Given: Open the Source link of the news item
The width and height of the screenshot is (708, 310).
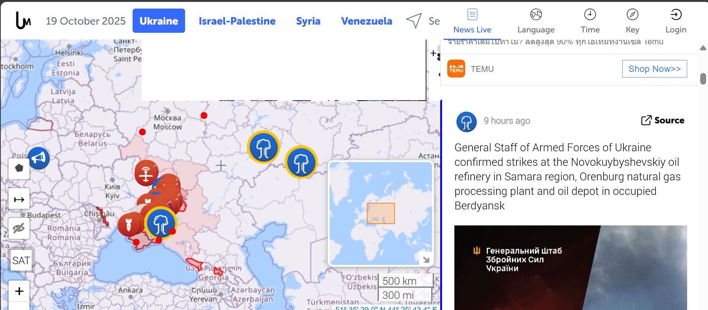Looking at the screenshot, I should 663,120.
